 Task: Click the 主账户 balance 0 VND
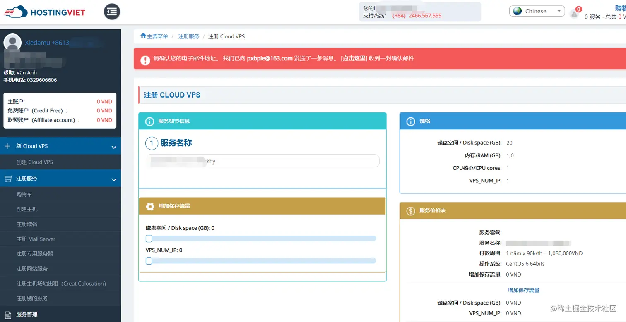tap(104, 101)
